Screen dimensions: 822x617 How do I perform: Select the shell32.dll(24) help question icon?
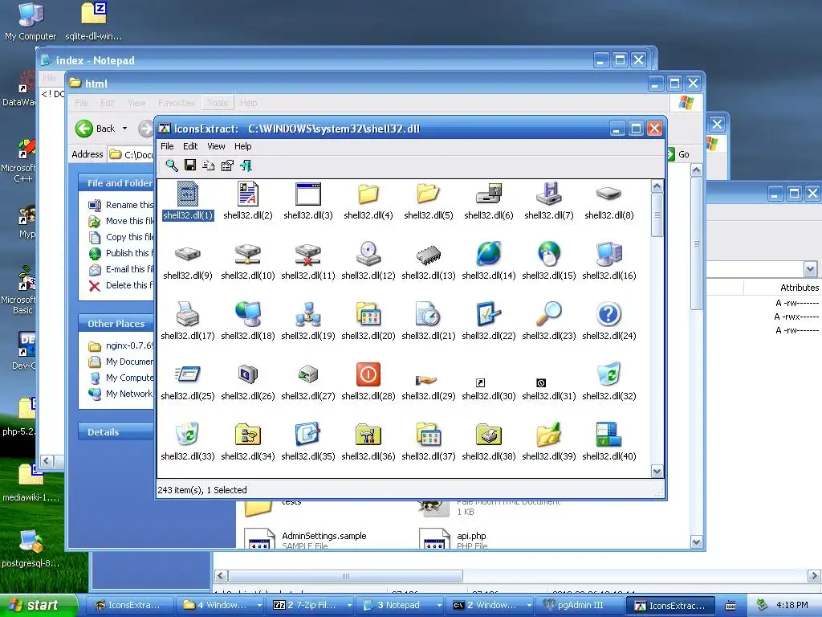tap(608, 315)
